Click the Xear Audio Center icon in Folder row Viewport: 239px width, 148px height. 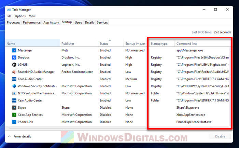pyautogui.click(x=14, y=100)
